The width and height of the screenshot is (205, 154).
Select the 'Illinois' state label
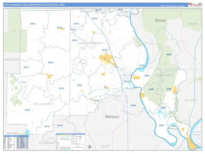(x=160, y=21)
